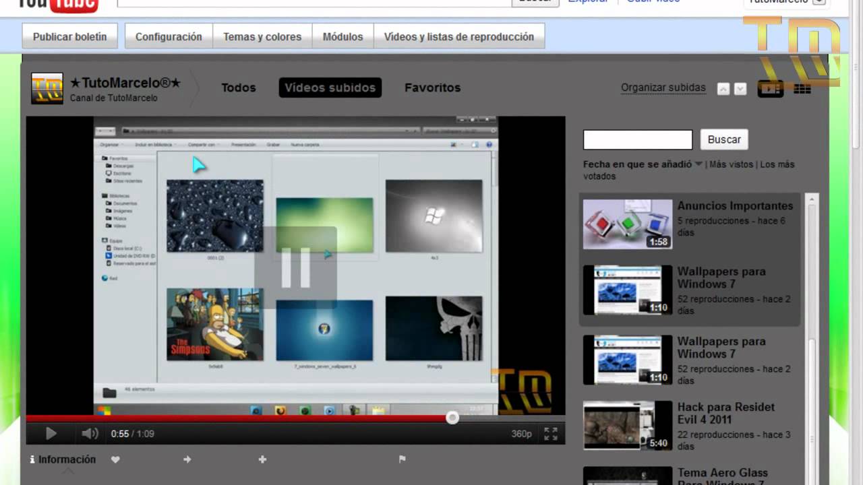Sort videos by Más vistos

pos(732,164)
